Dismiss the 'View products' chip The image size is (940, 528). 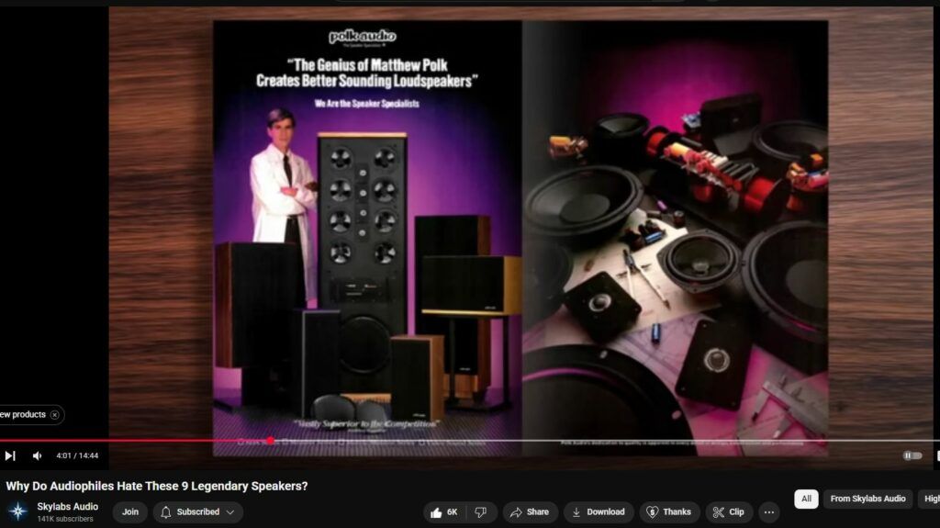[55, 415]
